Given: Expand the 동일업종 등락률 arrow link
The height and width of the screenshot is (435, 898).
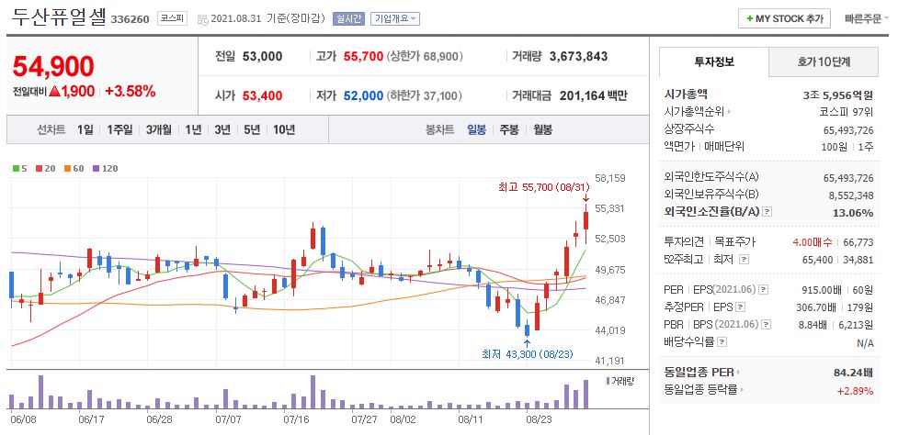Looking at the screenshot, I should point(743,390).
